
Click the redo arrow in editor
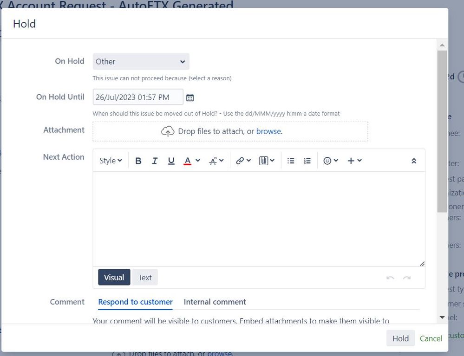[x=407, y=278]
